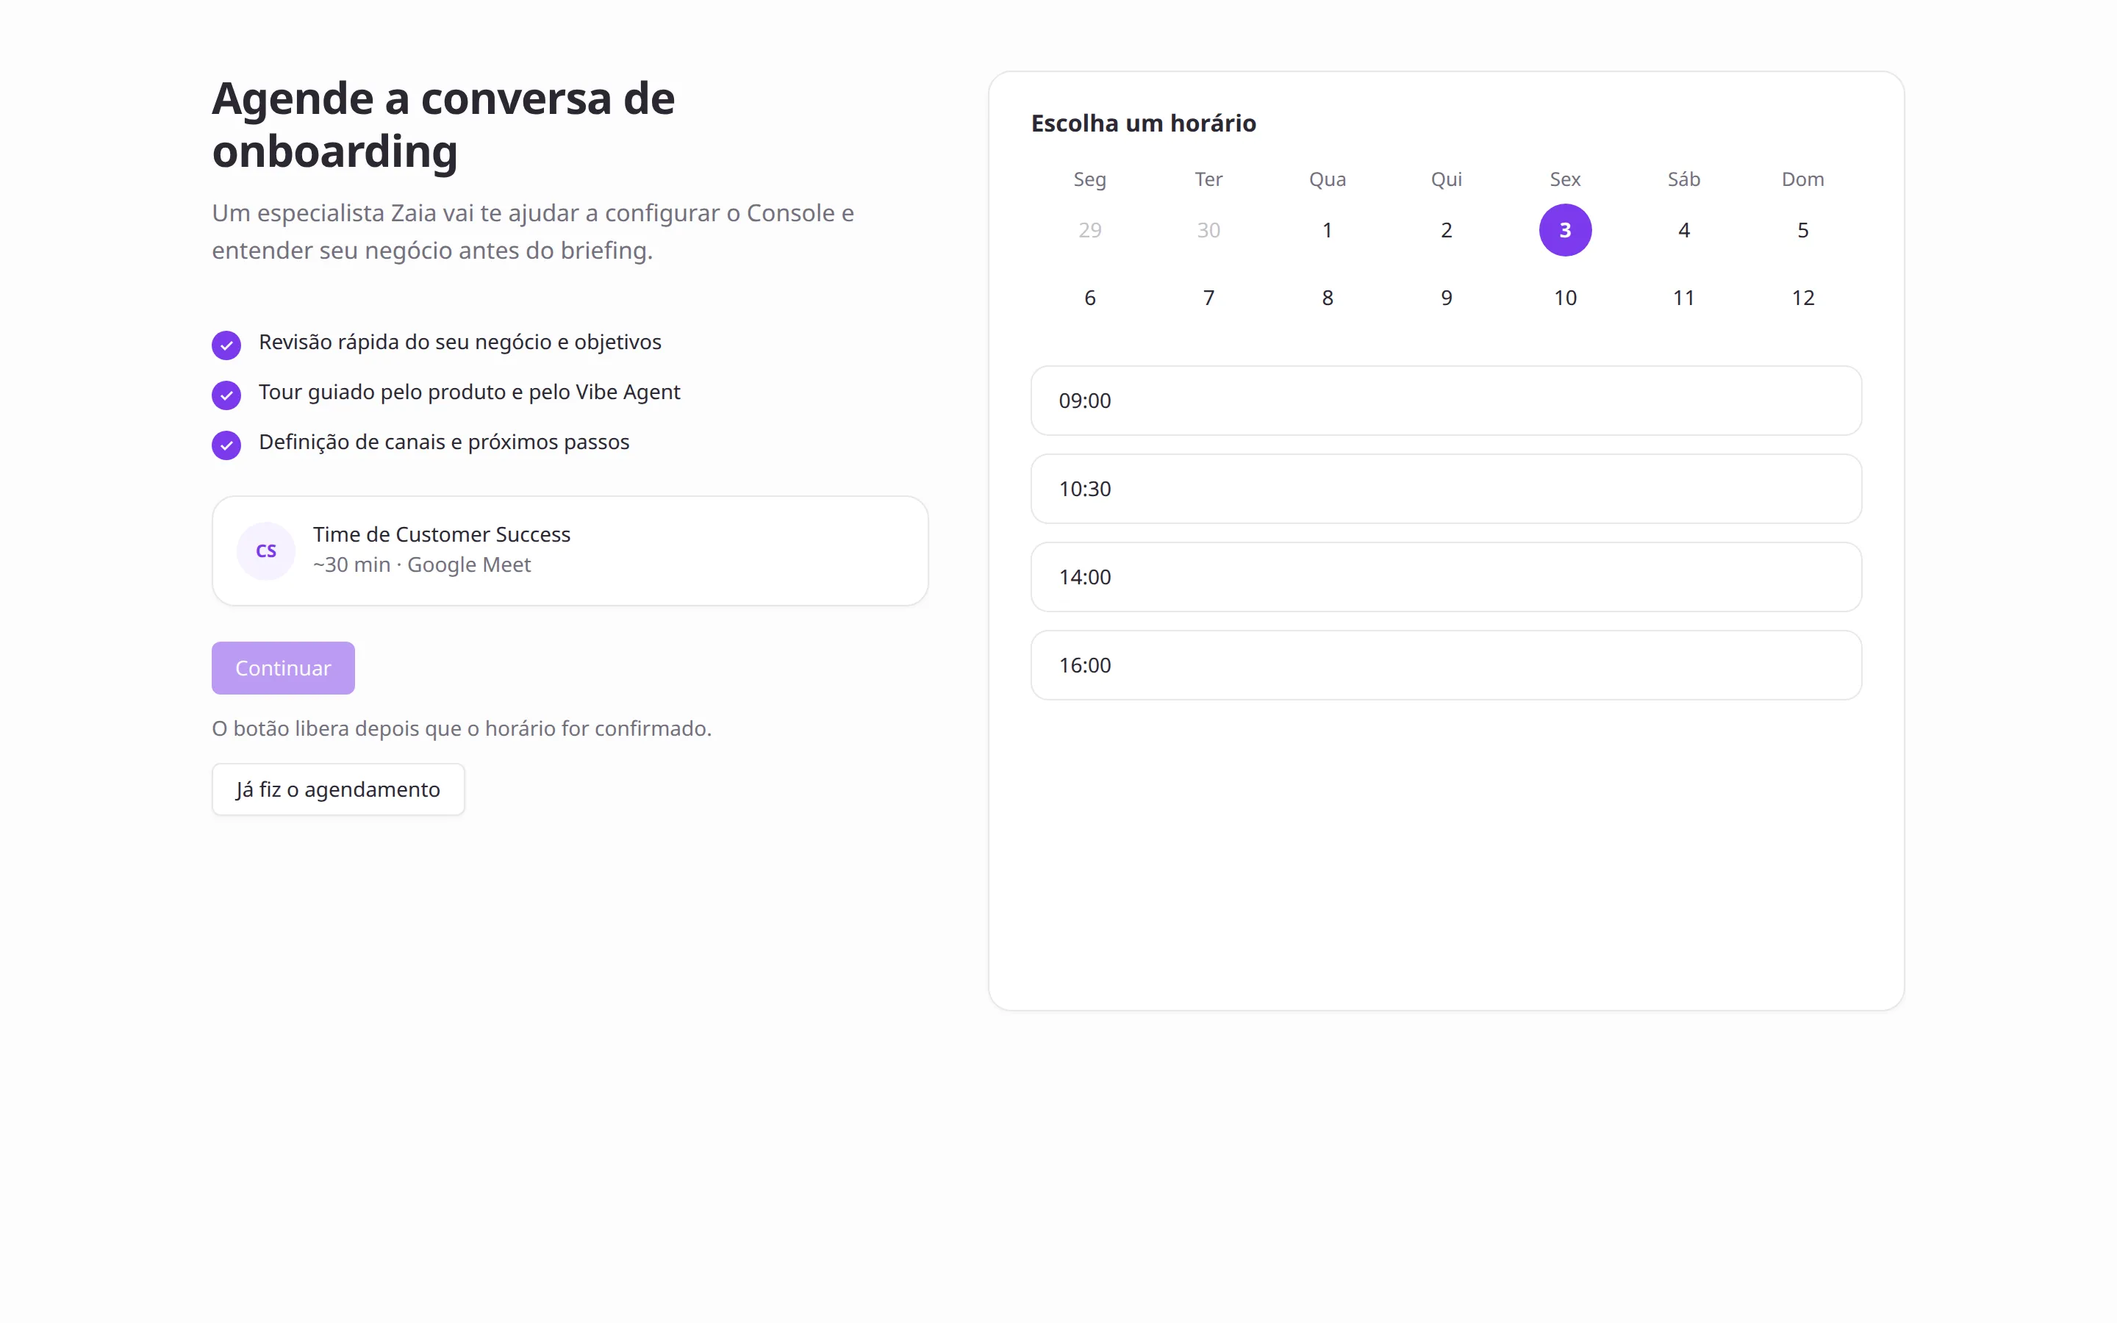Click the Definição de canais e próximos passos text

click(445, 442)
